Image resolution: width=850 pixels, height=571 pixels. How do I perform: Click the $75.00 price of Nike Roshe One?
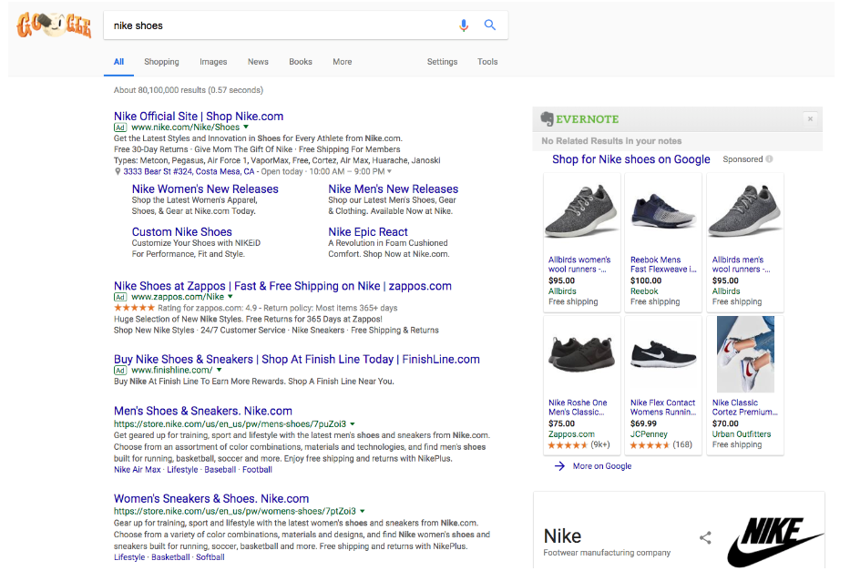coord(561,423)
